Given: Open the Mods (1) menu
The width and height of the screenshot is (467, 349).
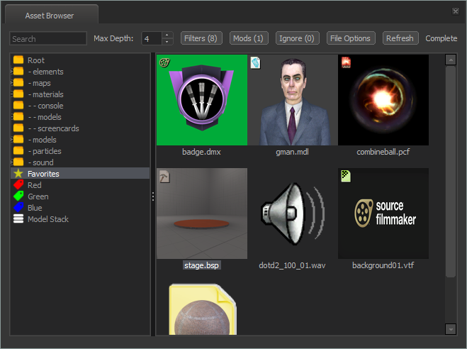Looking at the screenshot, I should pyautogui.click(x=249, y=38).
